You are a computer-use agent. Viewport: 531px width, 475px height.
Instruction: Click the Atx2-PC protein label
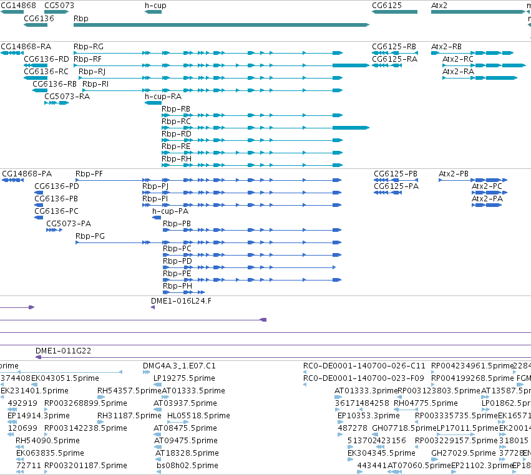pyautogui.click(x=487, y=186)
